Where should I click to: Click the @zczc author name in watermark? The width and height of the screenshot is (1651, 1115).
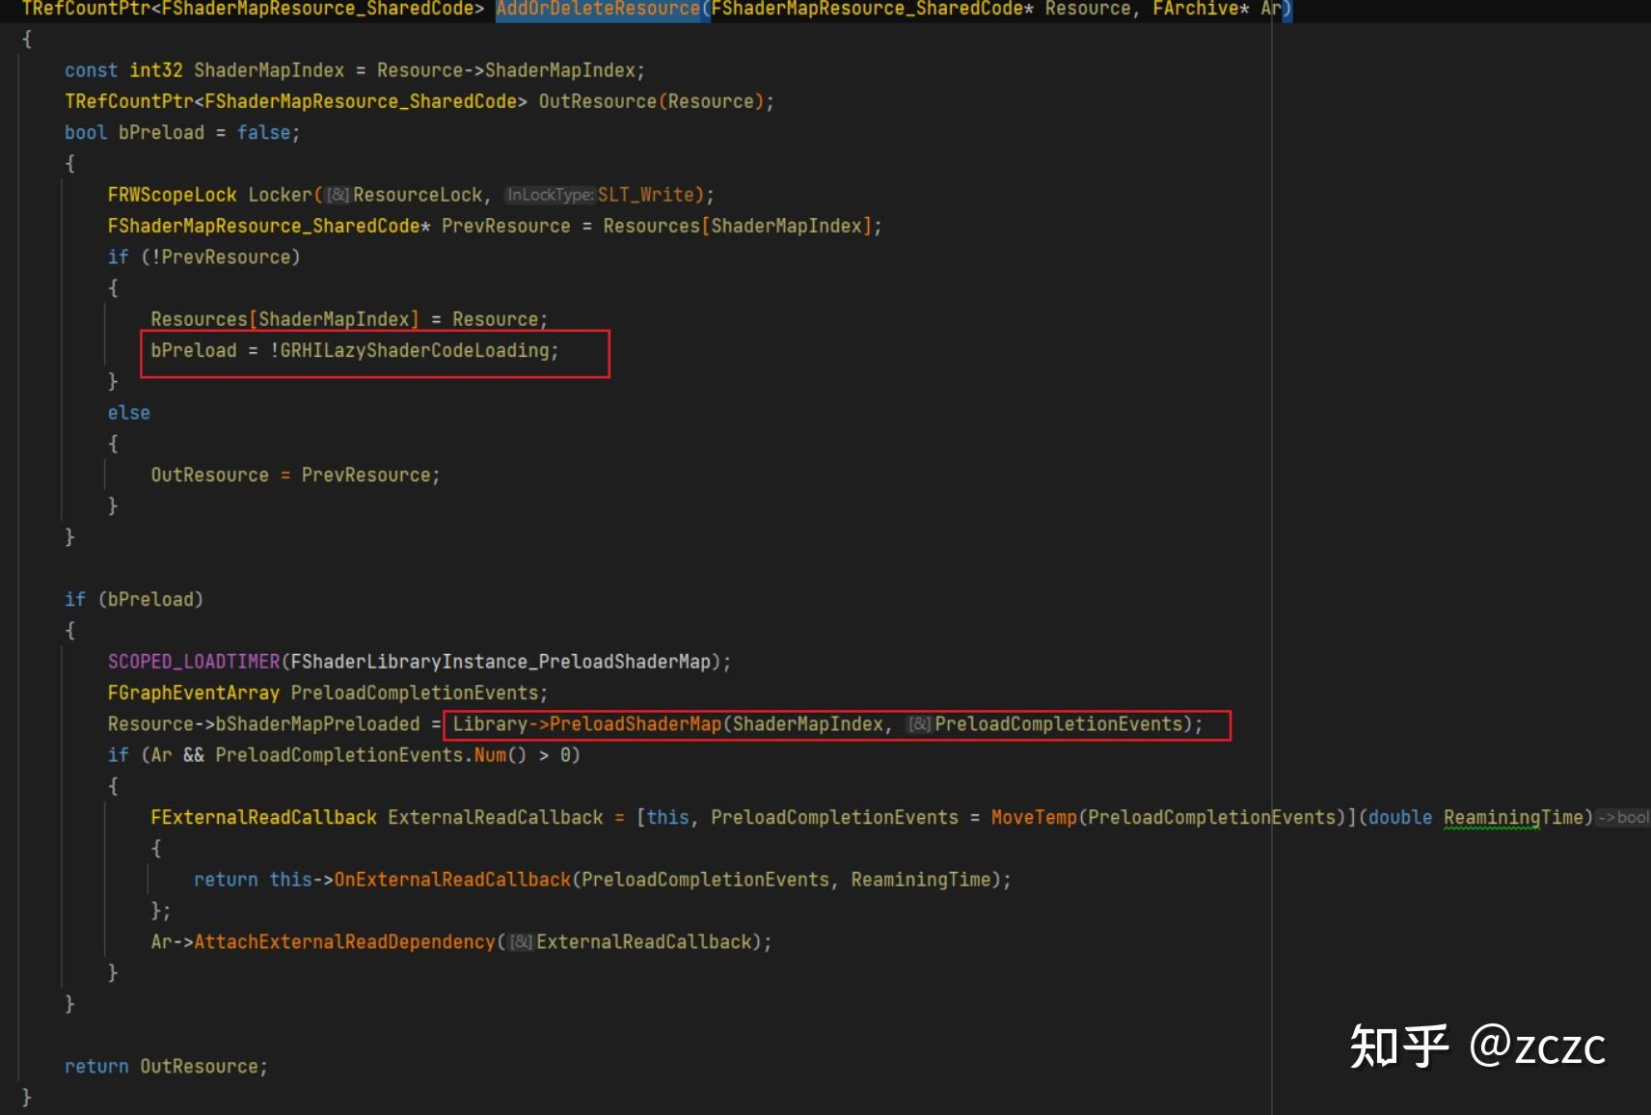pyautogui.click(x=1537, y=1047)
